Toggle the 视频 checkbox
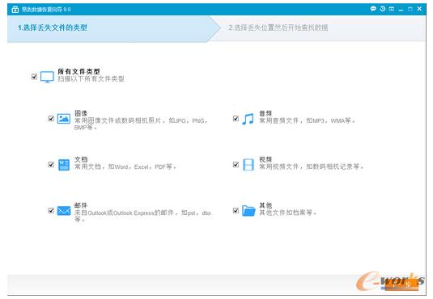This screenshot has height=299, width=433. 236,165
